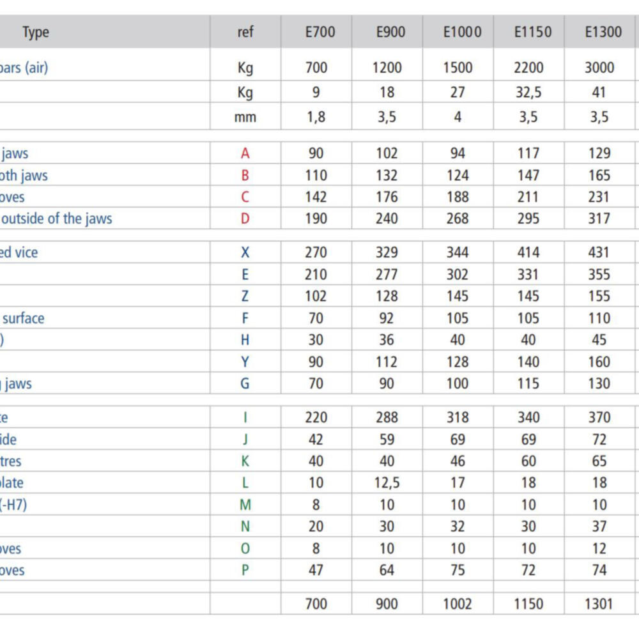The width and height of the screenshot is (639, 639).
Task: Click the 32,5 value under E1150
Action: click(x=529, y=92)
